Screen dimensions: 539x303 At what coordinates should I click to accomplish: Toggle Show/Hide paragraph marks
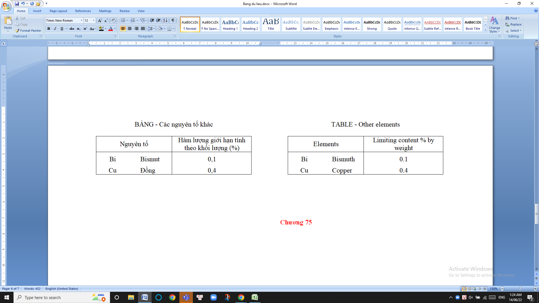tap(173, 20)
